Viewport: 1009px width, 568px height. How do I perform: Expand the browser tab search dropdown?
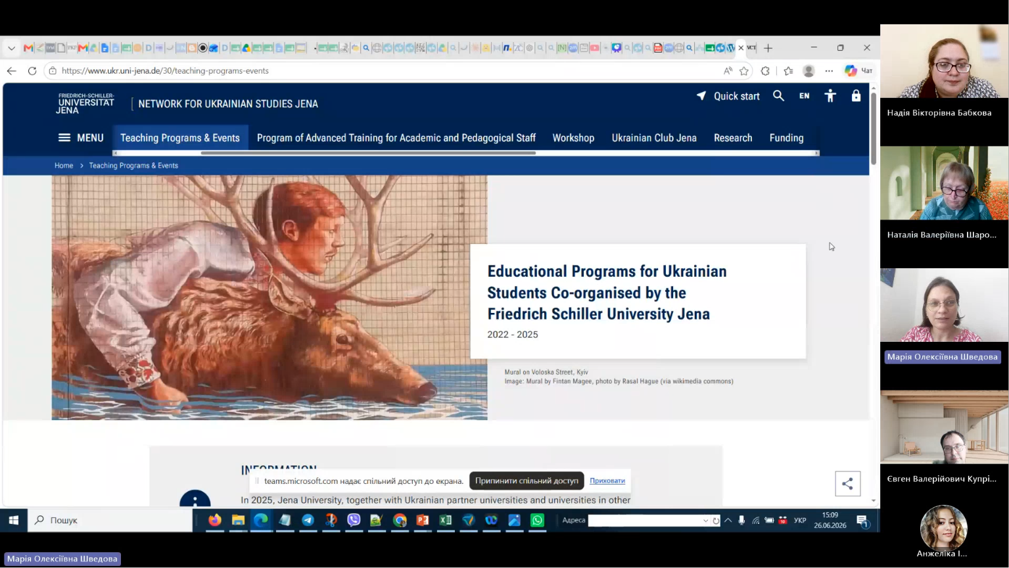tap(11, 48)
